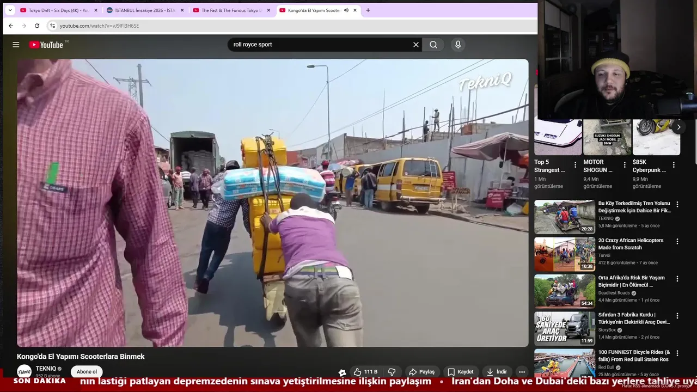The height and width of the screenshot is (392, 697).
Task: Open thumbnail of 20:28 train village video
Action: [x=565, y=217]
